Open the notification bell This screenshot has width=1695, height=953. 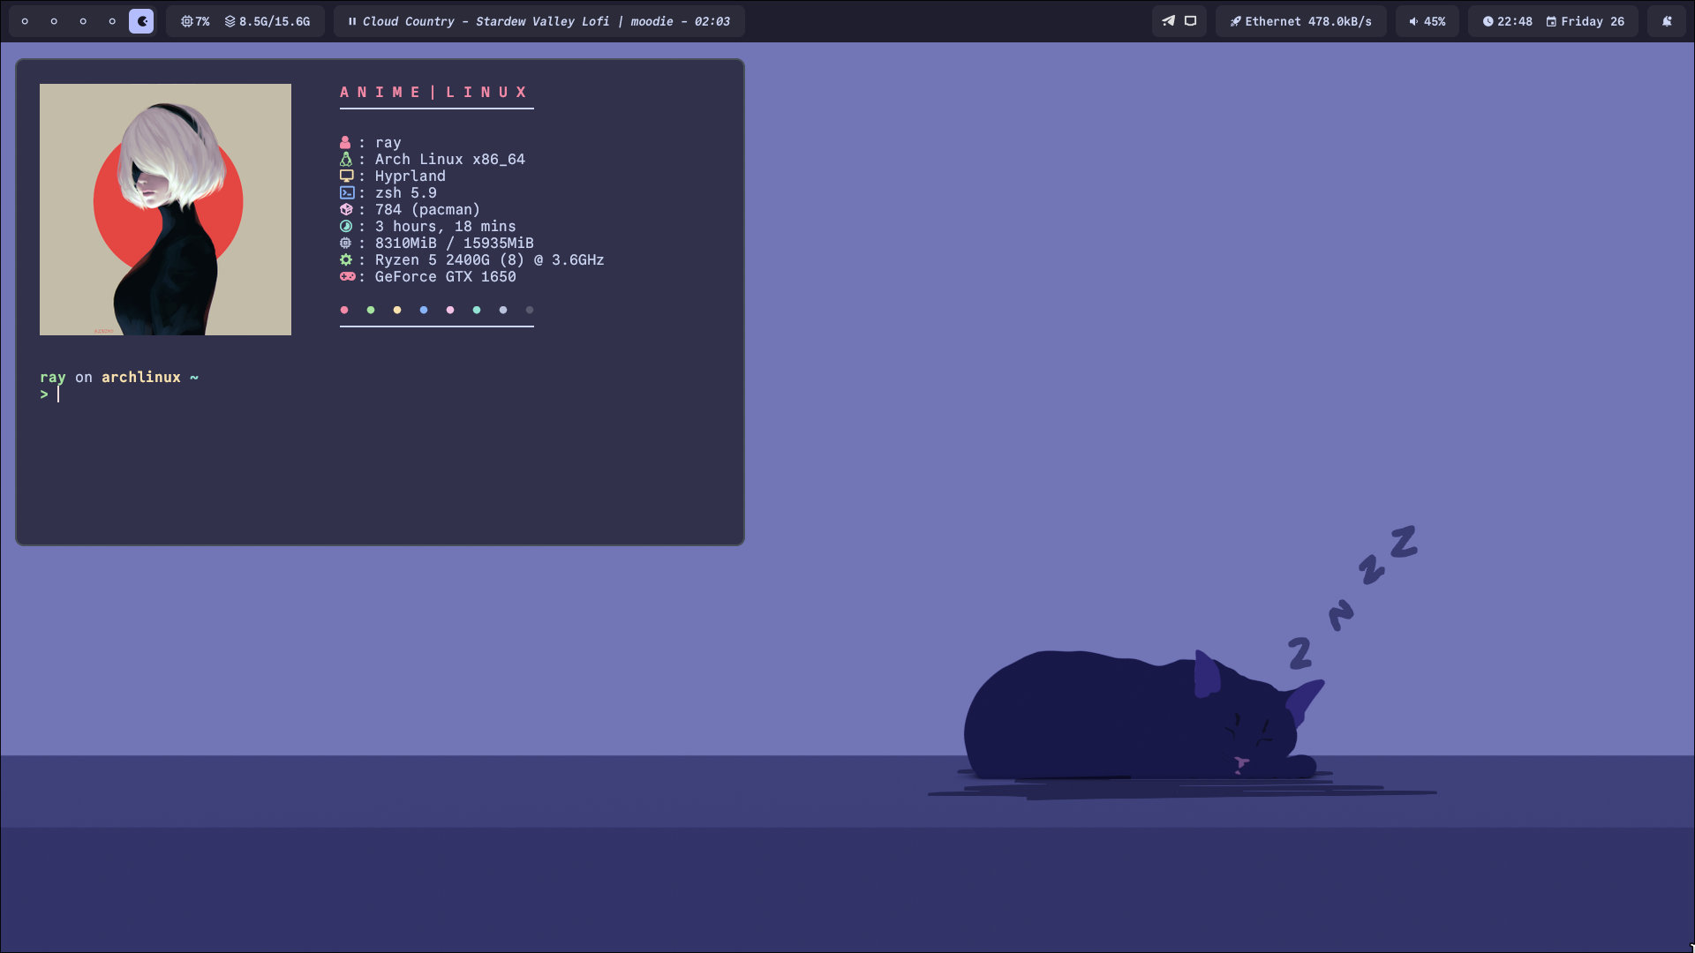(x=1667, y=21)
